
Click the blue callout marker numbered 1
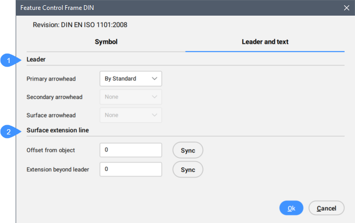8,60
